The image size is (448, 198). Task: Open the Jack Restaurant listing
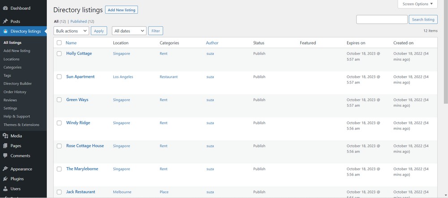pyautogui.click(x=81, y=192)
